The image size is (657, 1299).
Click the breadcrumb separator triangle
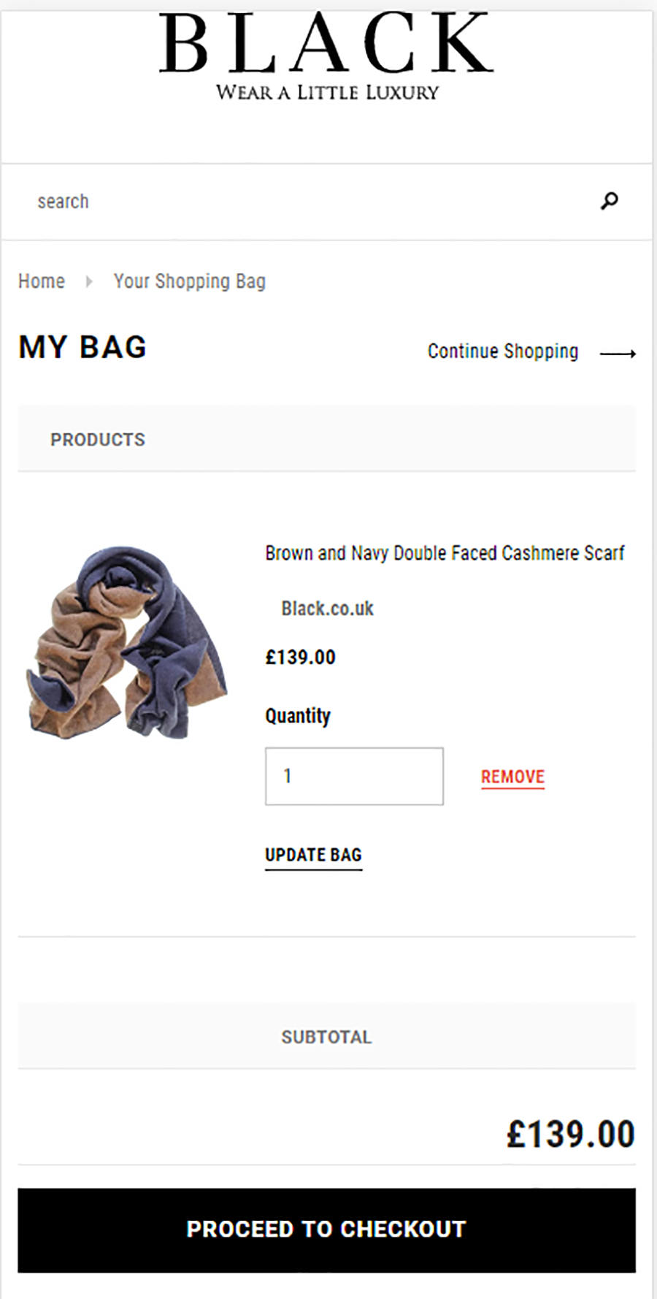coord(89,282)
